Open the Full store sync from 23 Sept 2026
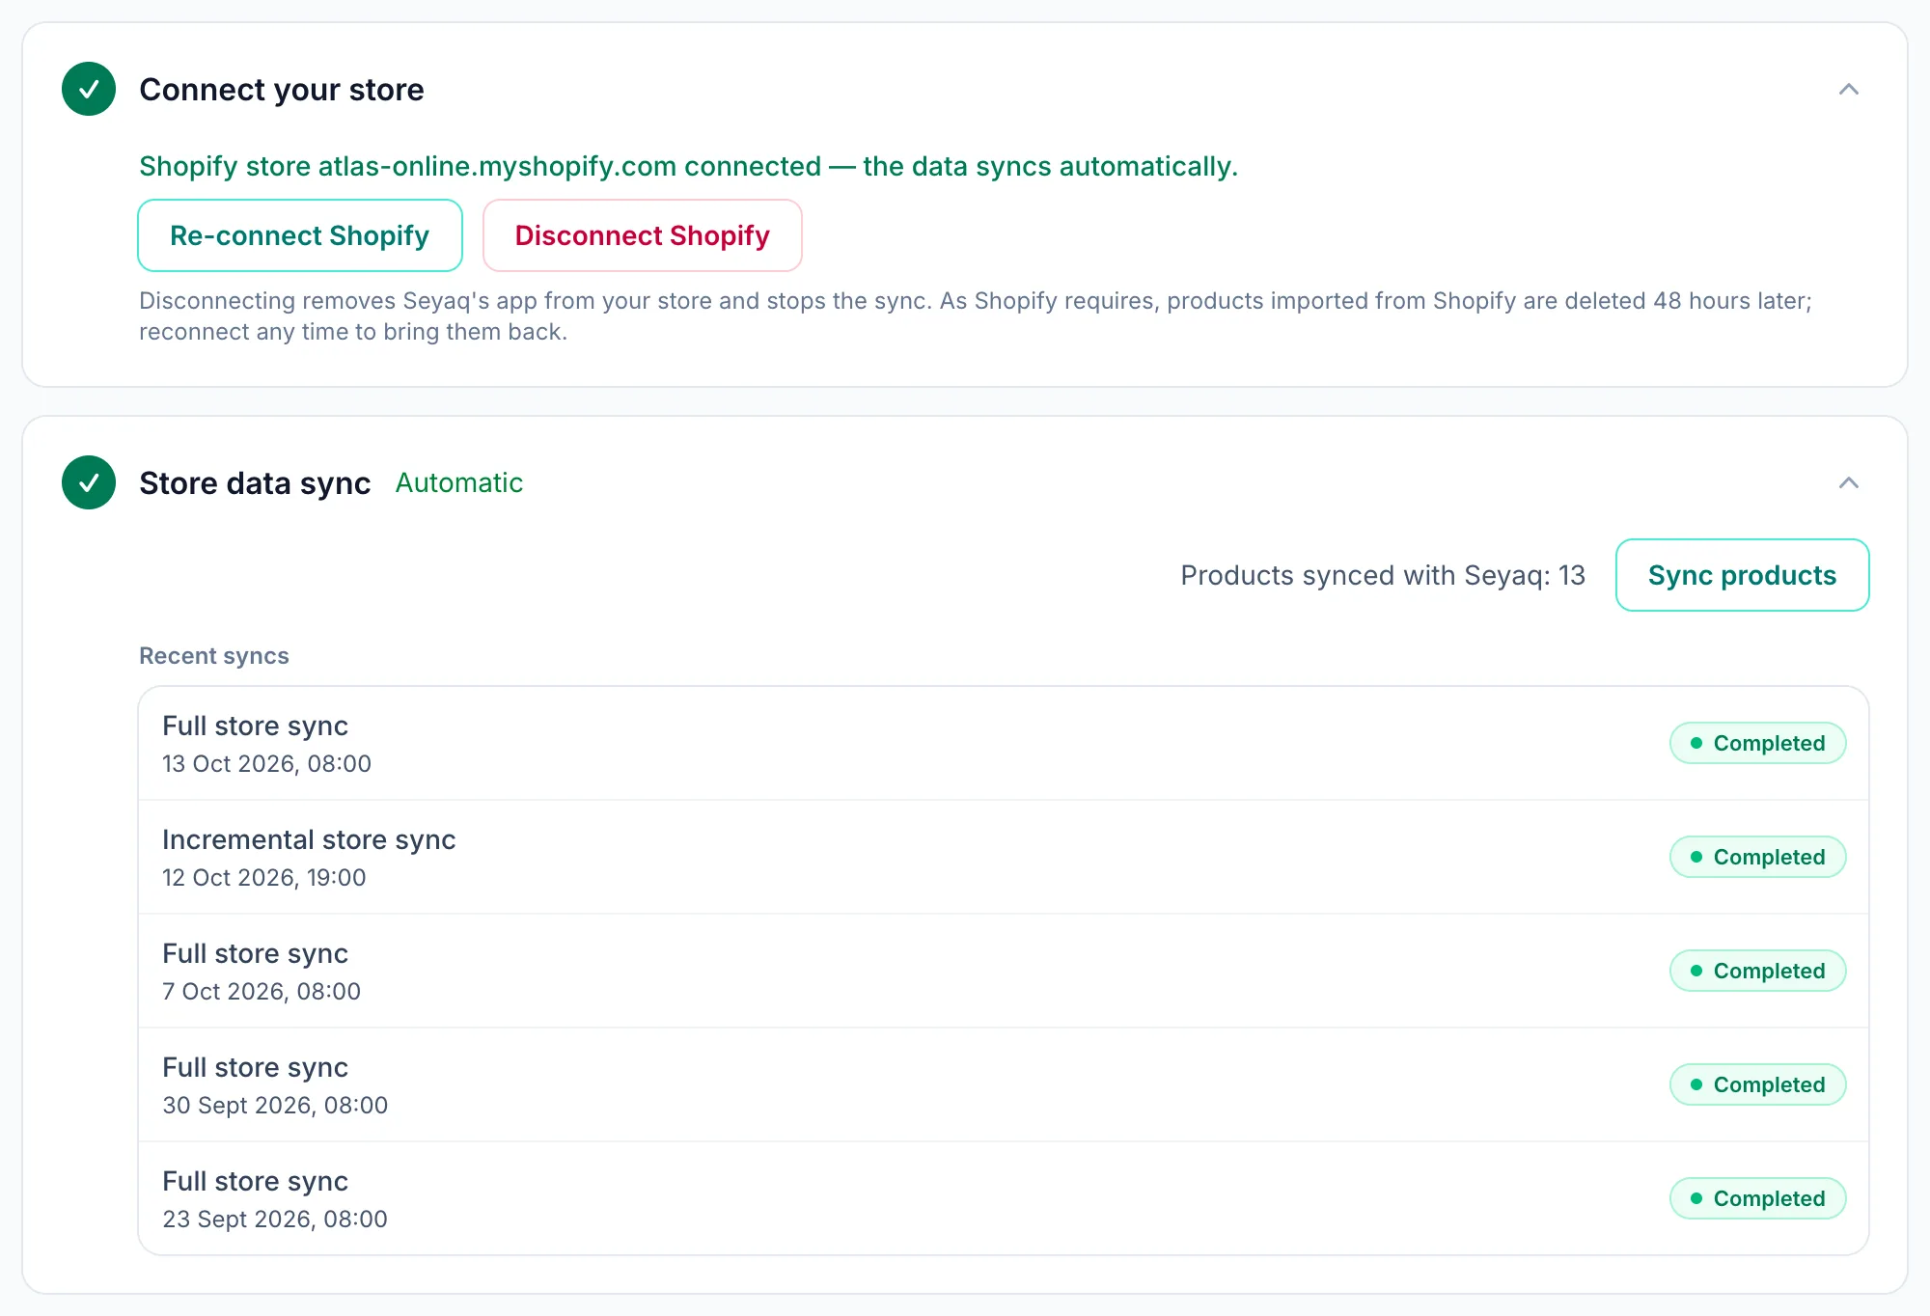 tap(1004, 1198)
